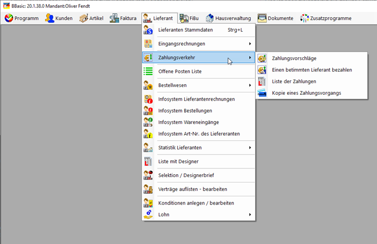Image resolution: width=377 pixels, height=244 pixels.
Task: Click the Infosystem Lieferantenrechnungen icon
Action: tap(148, 99)
